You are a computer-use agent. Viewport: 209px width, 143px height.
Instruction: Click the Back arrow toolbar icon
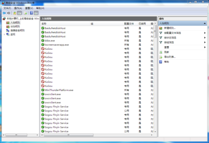[x=4, y=13]
